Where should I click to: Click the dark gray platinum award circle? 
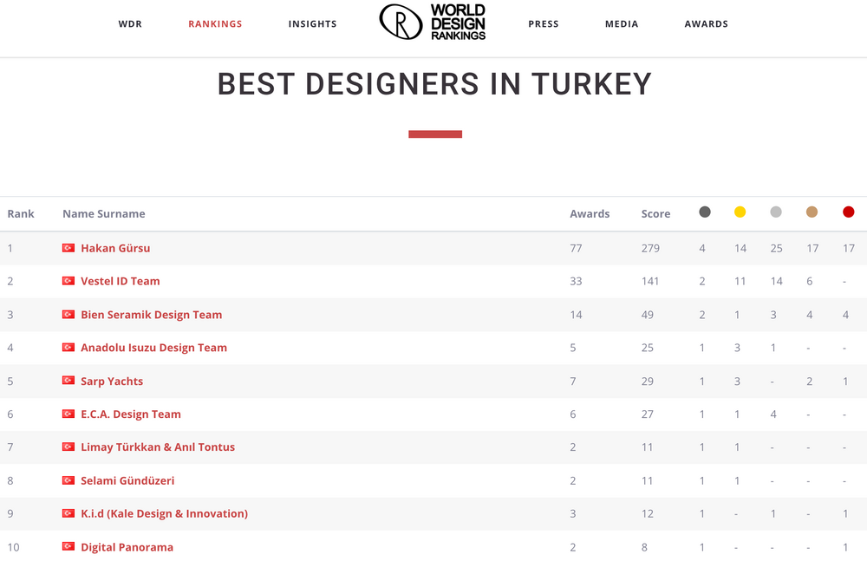click(705, 212)
